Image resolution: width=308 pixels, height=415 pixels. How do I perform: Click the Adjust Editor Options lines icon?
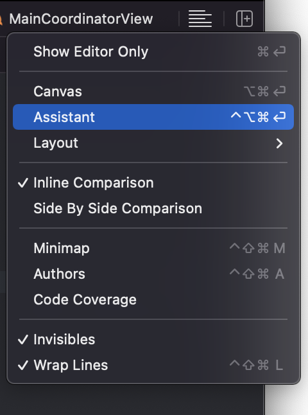click(x=200, y=19)
